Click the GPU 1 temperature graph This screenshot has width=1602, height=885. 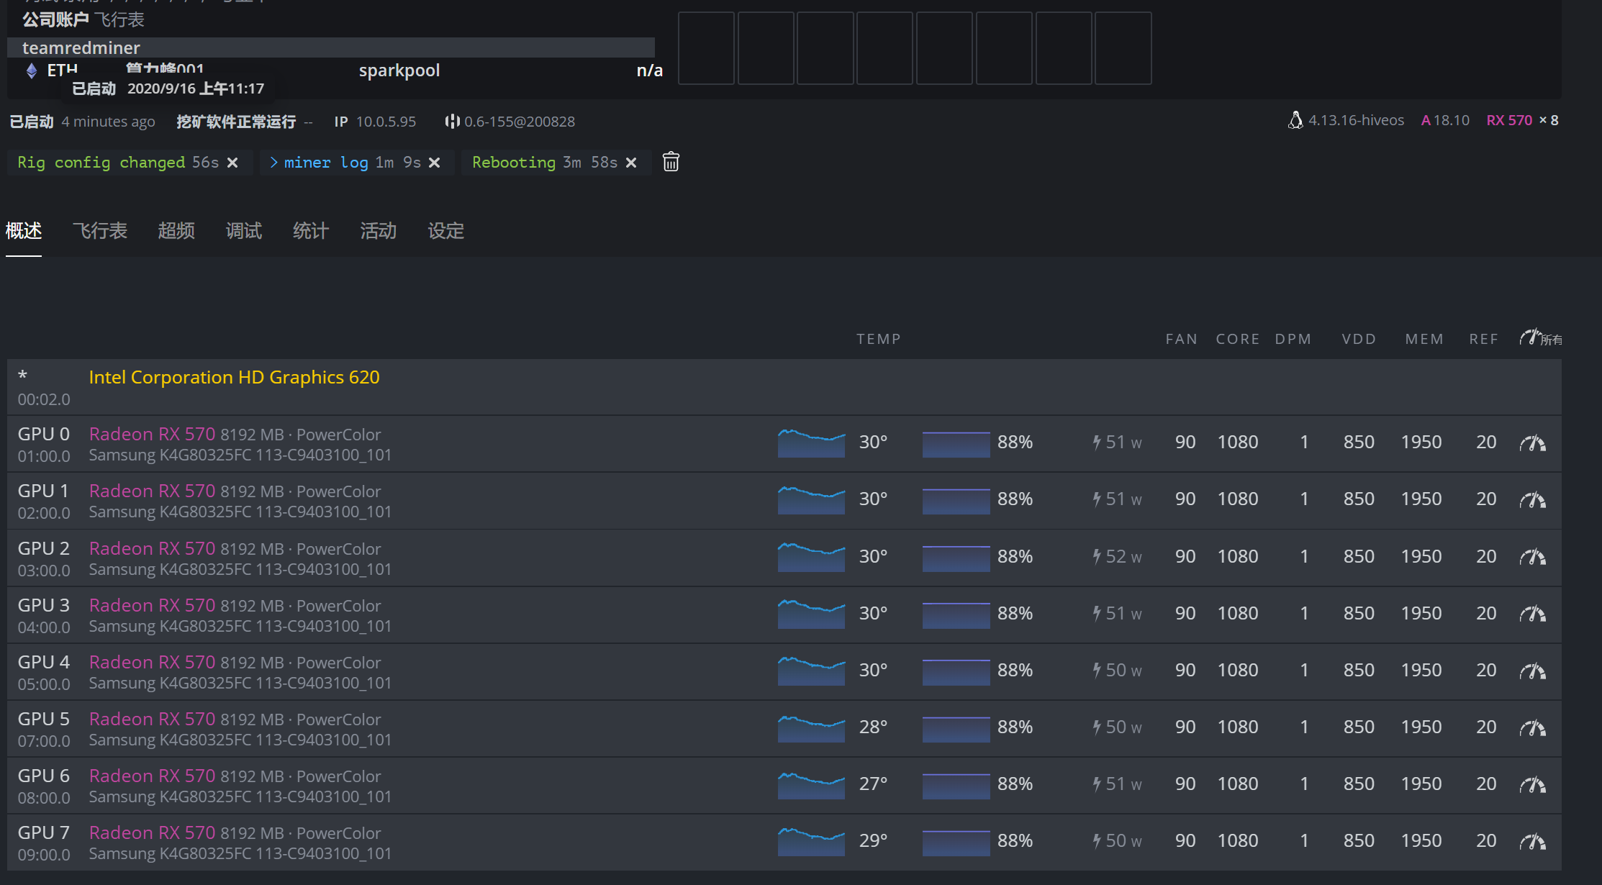[811, 500]
